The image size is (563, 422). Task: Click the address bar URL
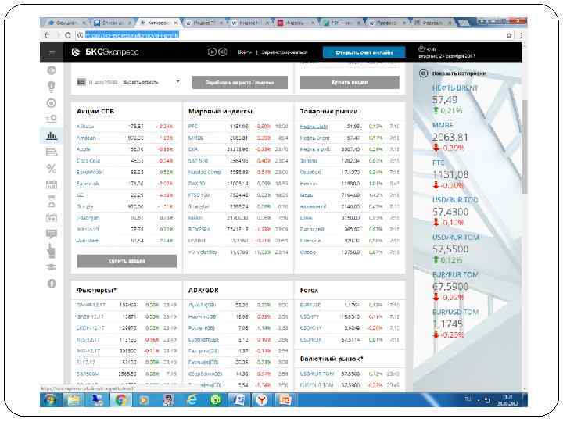click(132, 35)
